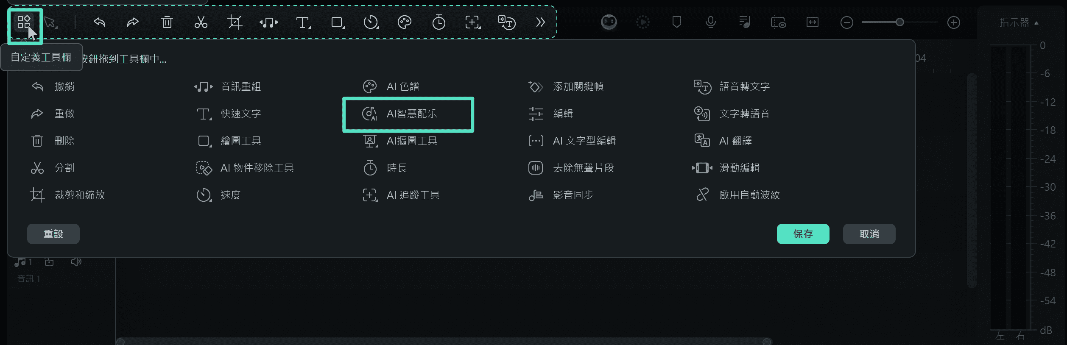Click the speech-to-text toolbar icon
1067x345 pixels.
[506, 22]
